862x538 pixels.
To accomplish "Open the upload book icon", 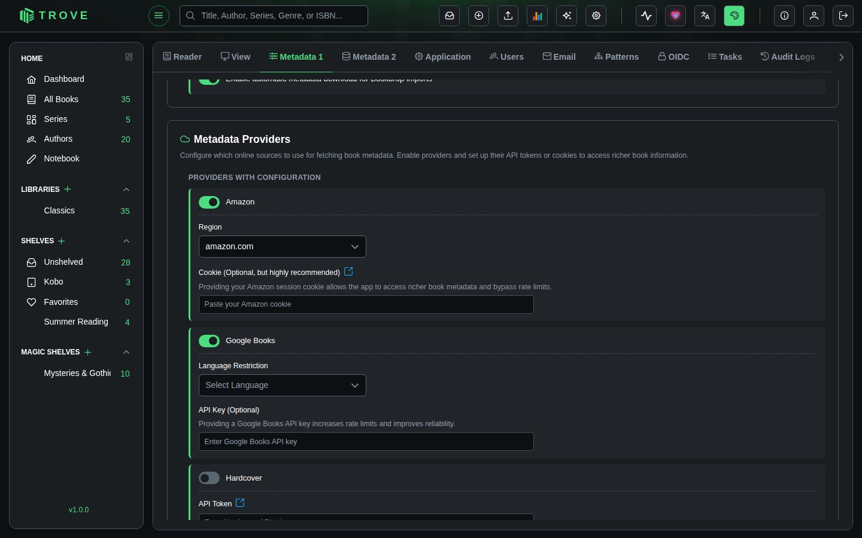I will click(x=508, y=16).
